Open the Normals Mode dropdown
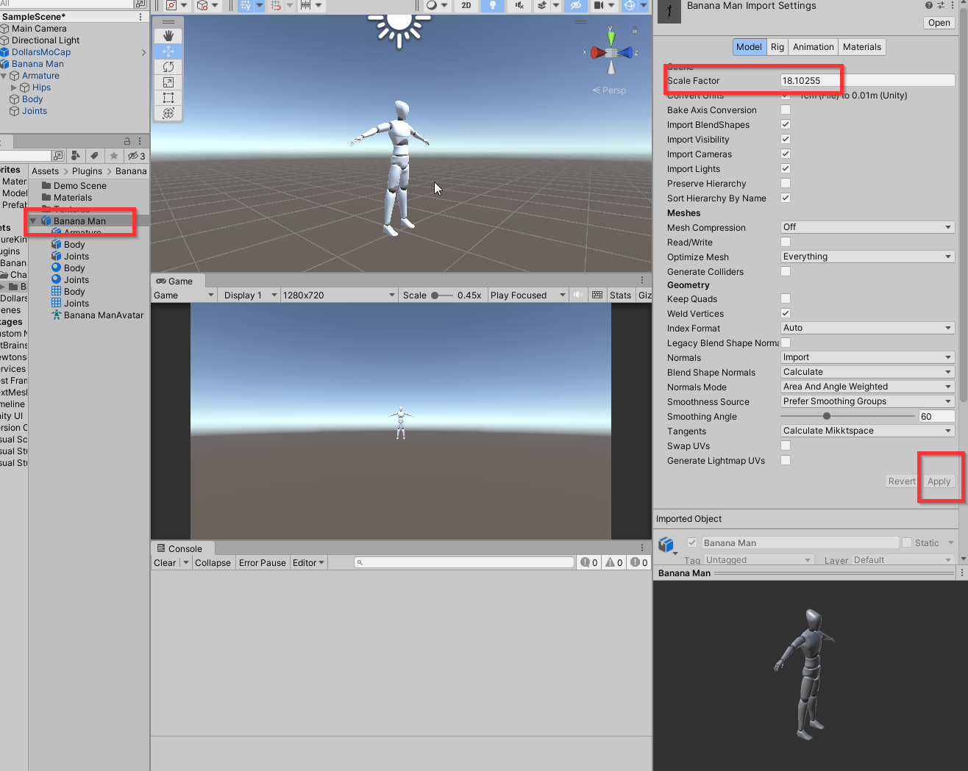The image size is (968, 771). click(x=867, y=387)
